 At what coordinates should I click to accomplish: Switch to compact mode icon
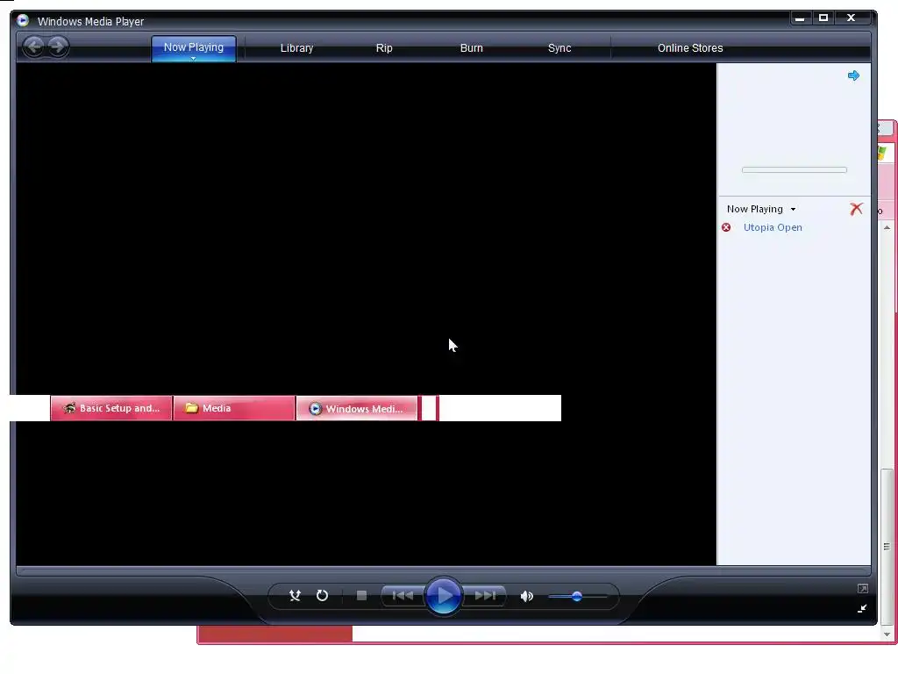[x=862, y=609]
